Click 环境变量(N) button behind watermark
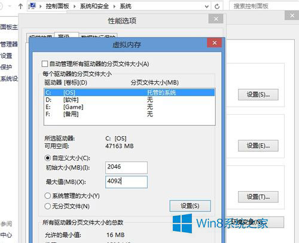Screen dimensions: 299x243 pyautogui.click(x=255, y=222)
